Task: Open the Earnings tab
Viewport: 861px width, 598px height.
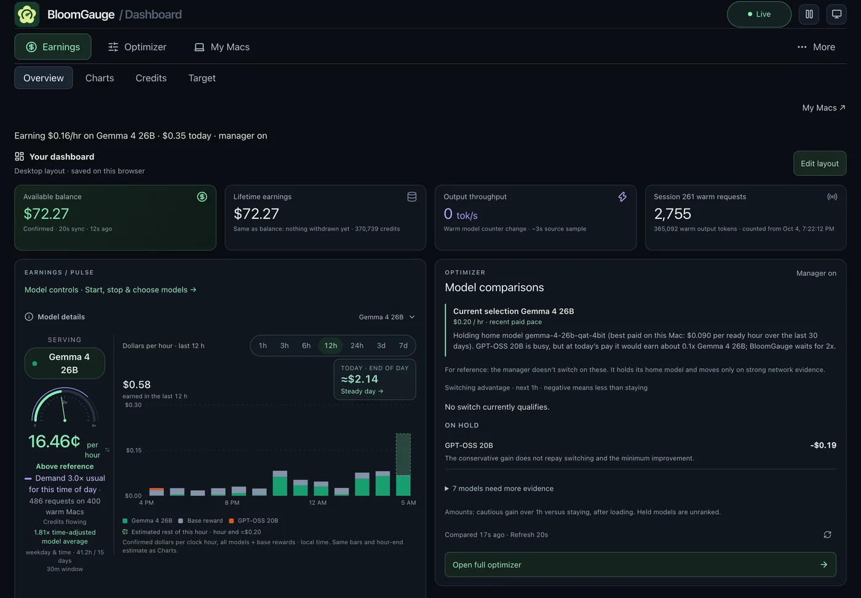Action: 53,47
